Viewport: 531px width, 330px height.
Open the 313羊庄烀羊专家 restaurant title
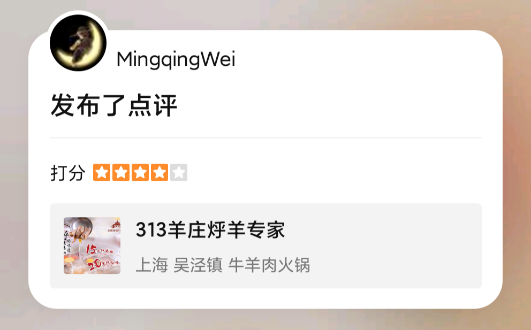[x=210, y=230]
